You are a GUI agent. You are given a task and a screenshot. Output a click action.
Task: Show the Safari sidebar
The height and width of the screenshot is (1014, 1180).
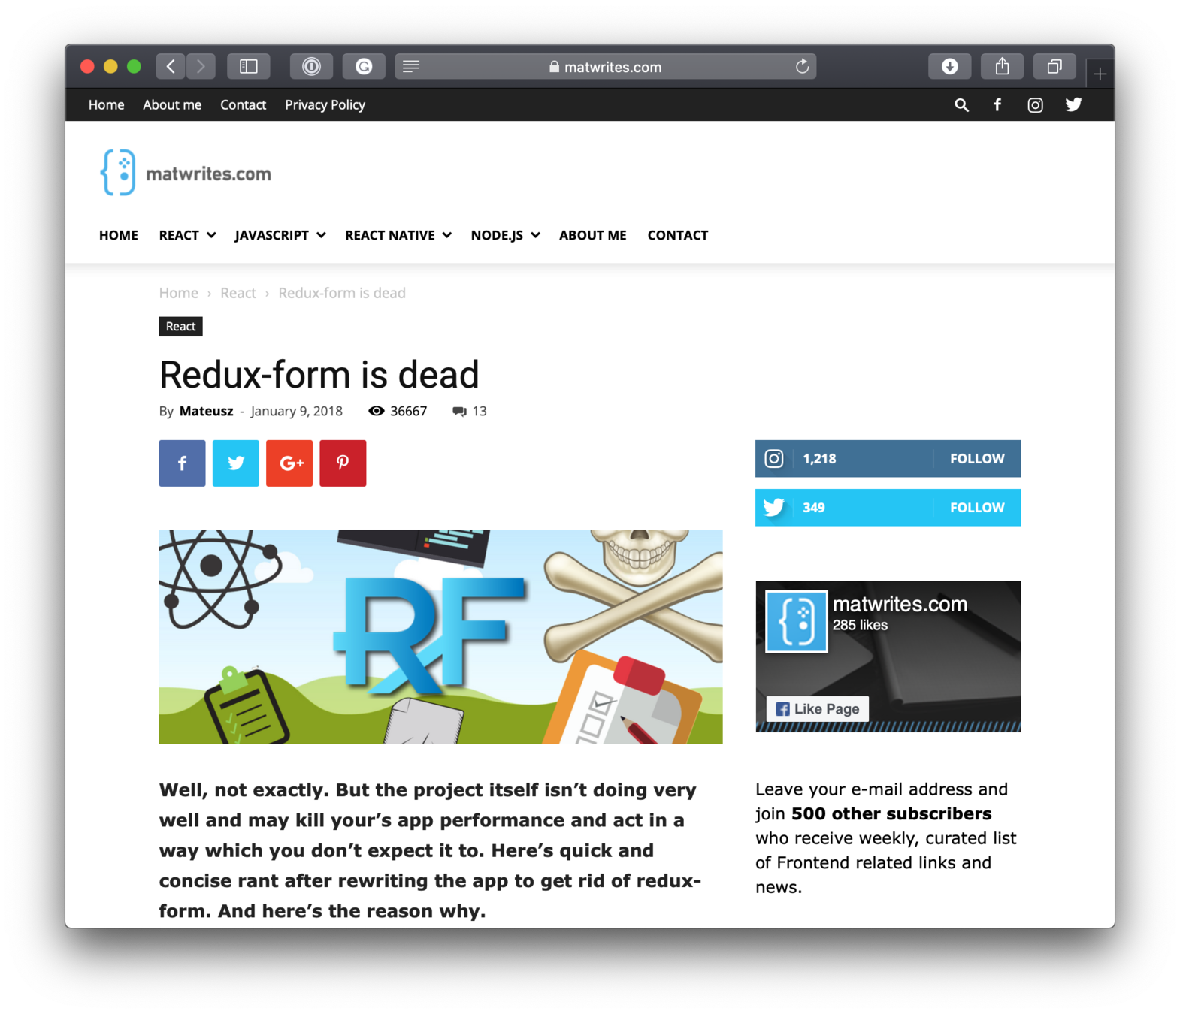[249, 67]
